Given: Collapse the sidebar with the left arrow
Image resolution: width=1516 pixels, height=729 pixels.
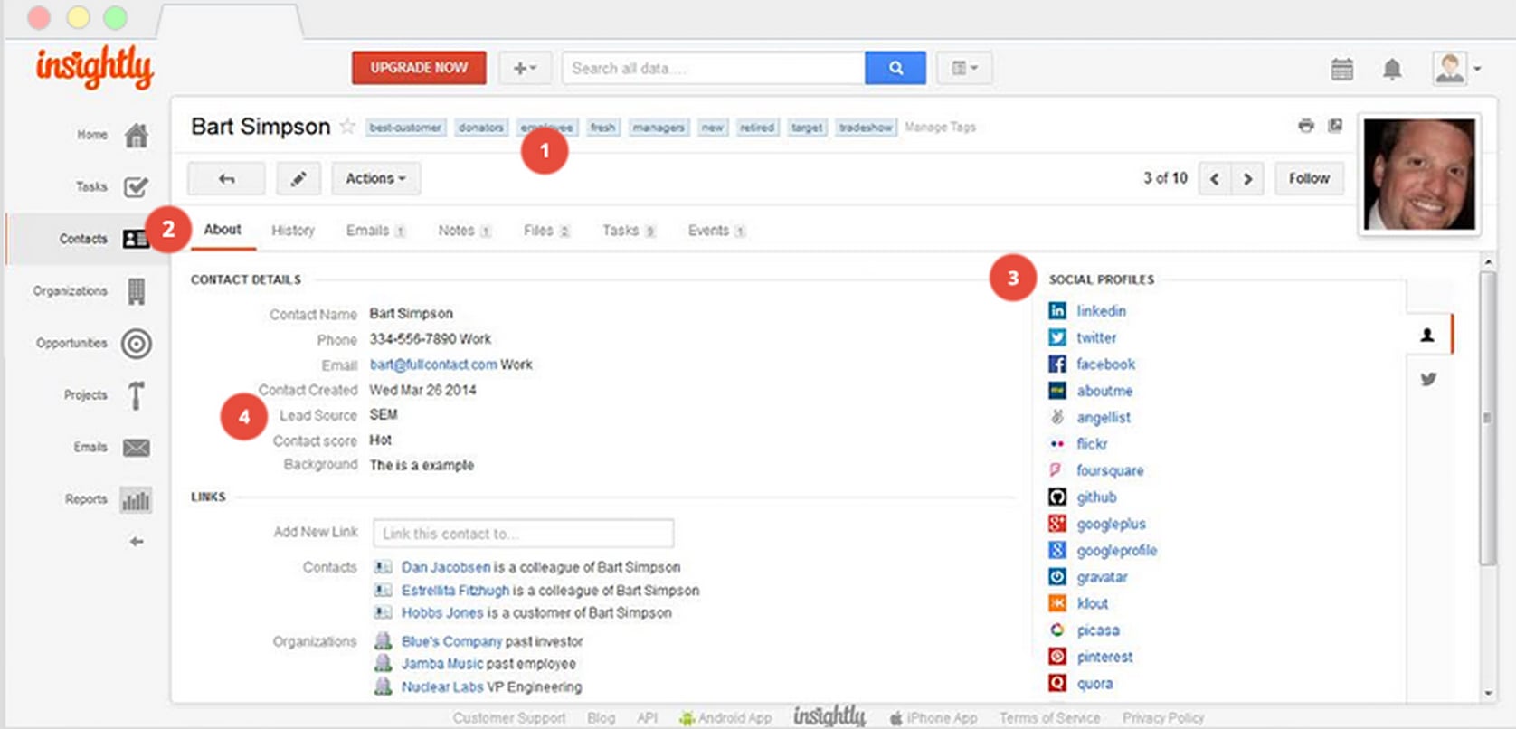Looking at the screenshot, I should click(x=137, y=542).
